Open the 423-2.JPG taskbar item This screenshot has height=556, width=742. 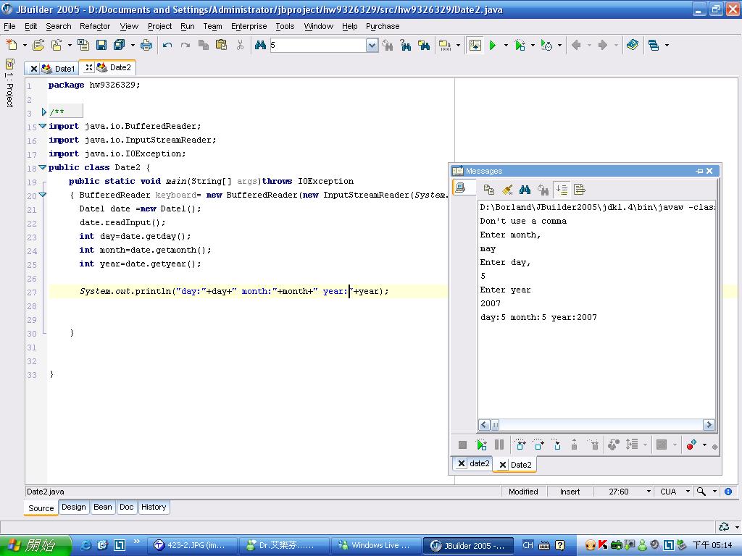click(191, 545)
